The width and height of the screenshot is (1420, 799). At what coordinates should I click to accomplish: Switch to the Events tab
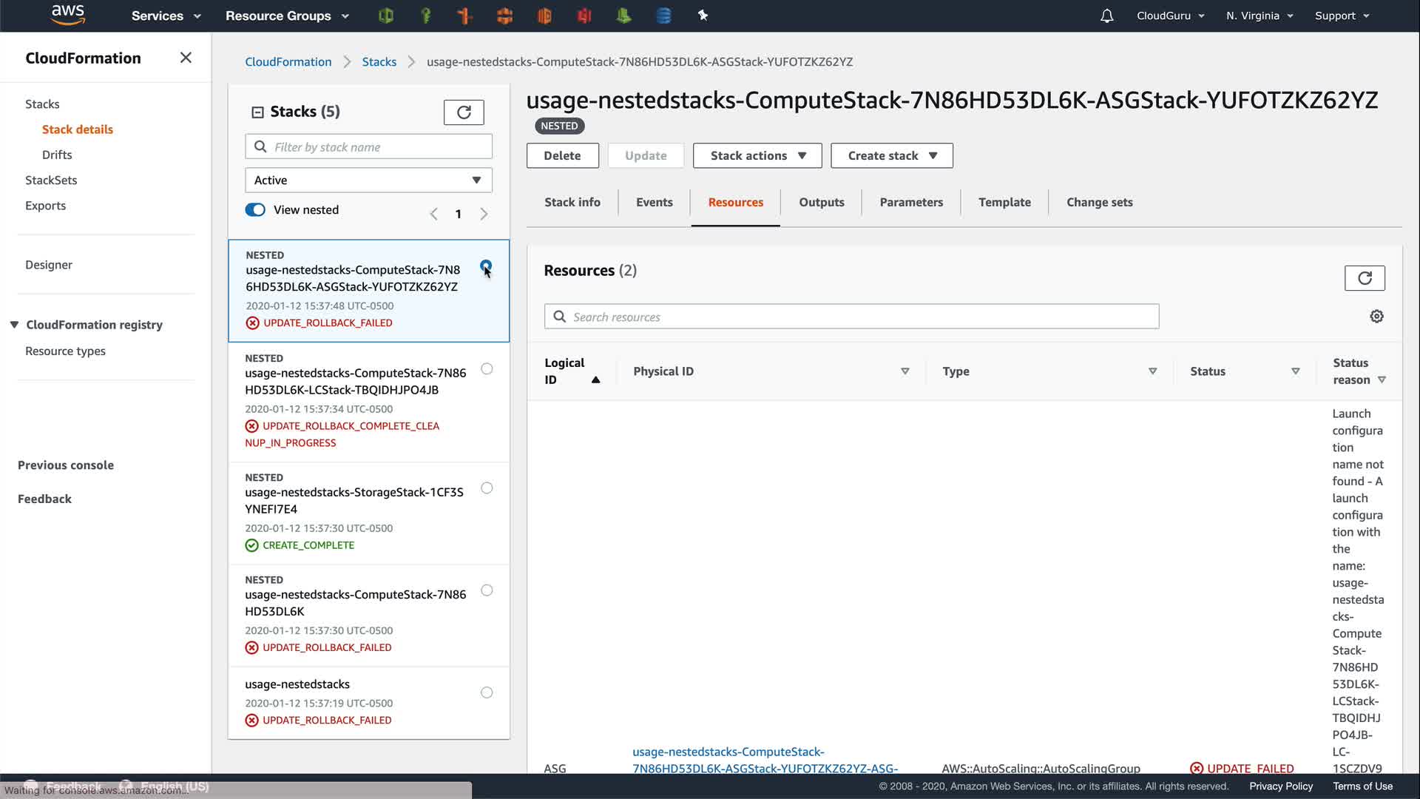tap(654, 202)
